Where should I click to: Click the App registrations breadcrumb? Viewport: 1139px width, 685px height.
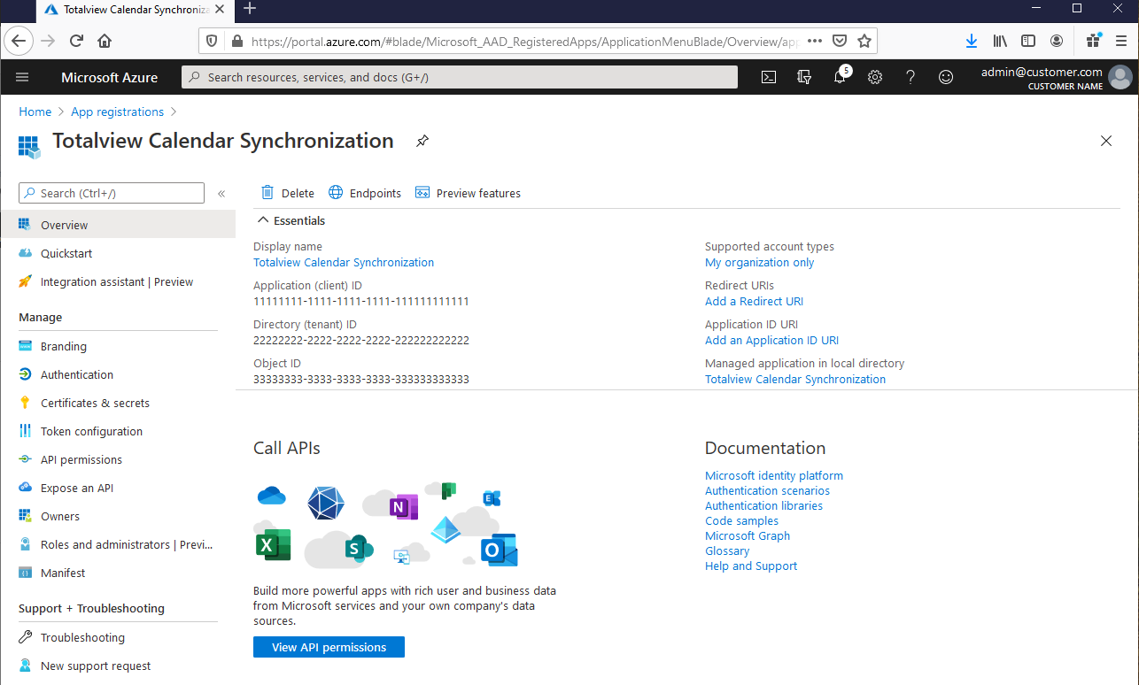[118, 112]
